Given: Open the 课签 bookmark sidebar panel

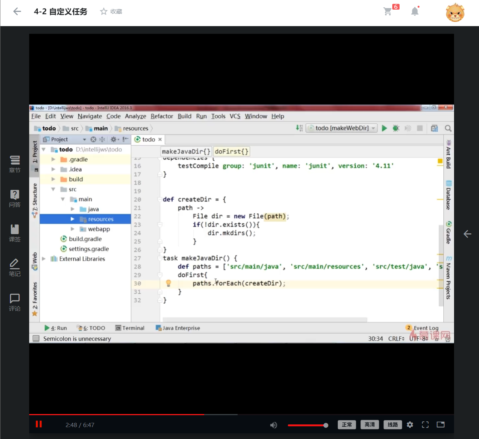Looking at the screenshot, I should [15, 233].
